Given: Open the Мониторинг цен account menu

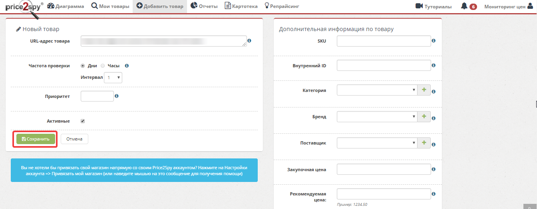Looking at the screenshot, I should [x=508, y=6].
